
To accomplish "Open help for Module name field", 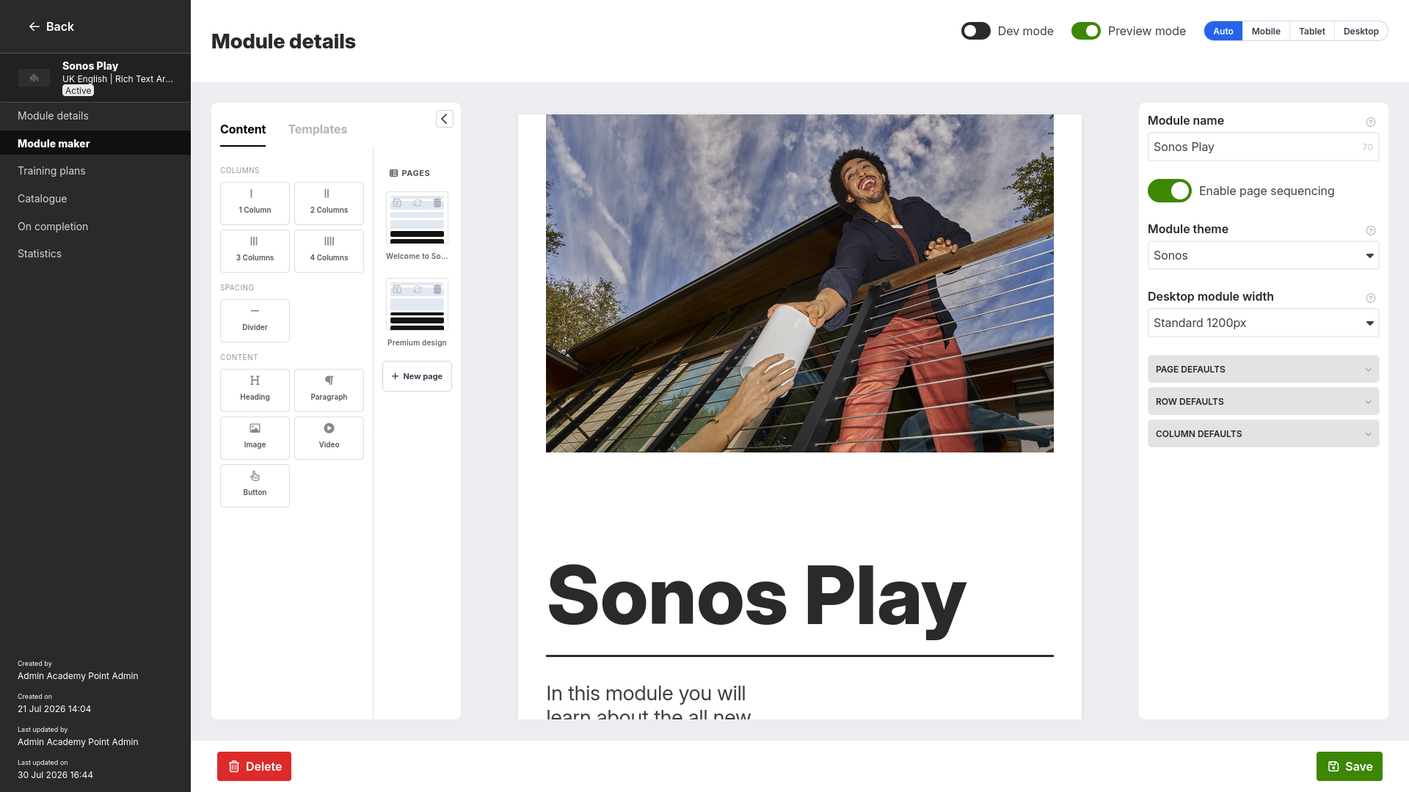I will (x=1370, y=122).
